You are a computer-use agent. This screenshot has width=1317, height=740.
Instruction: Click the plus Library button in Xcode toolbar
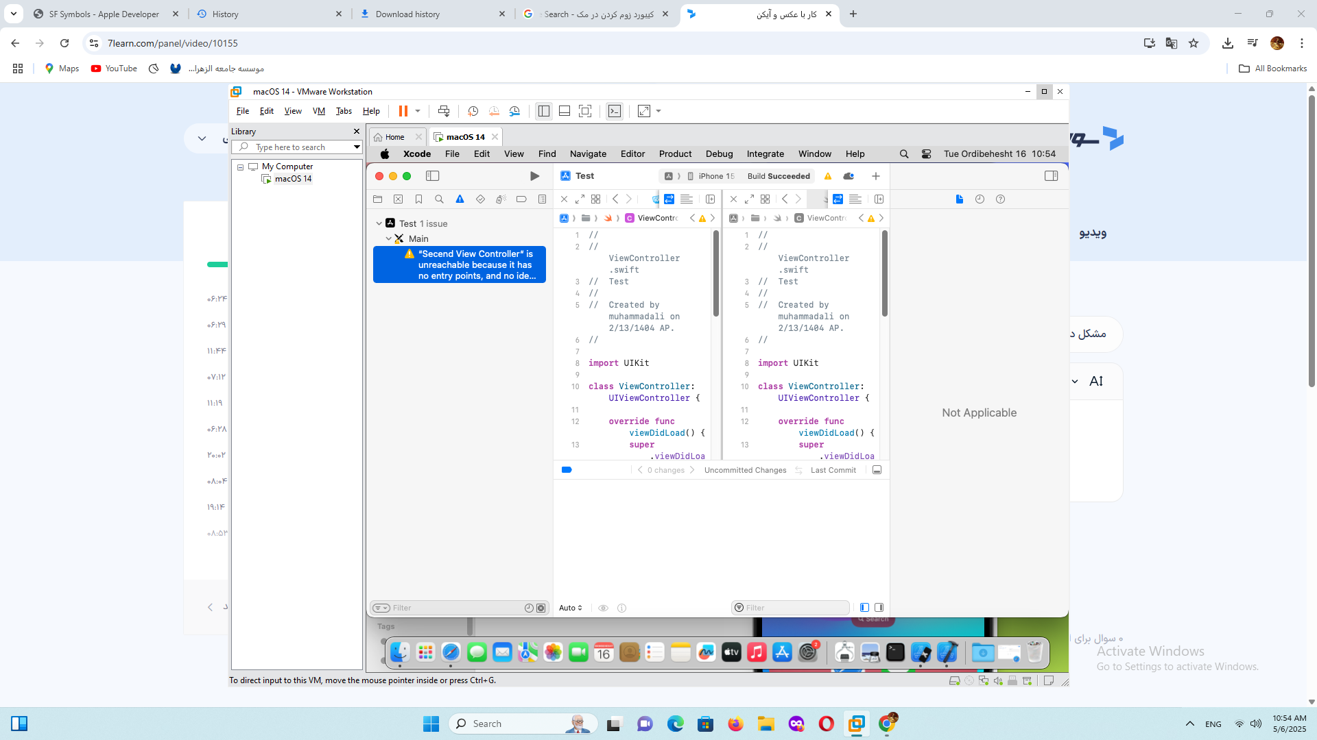876,176
